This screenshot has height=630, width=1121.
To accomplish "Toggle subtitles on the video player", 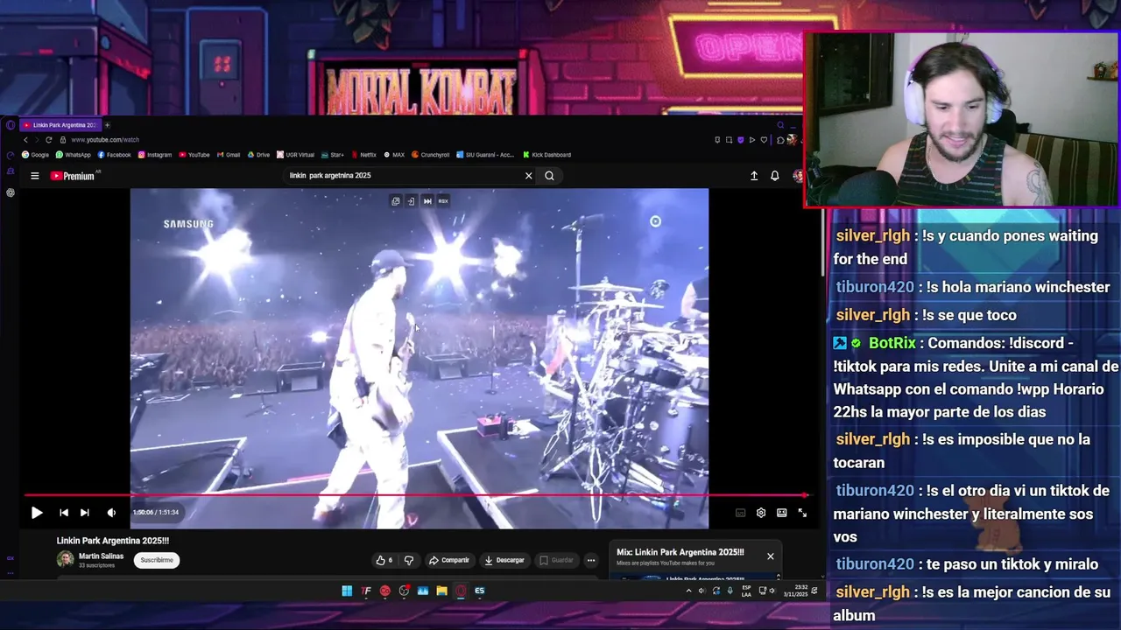I will point(740,513).
